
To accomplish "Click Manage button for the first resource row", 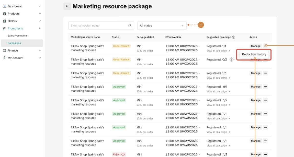I will (x=256, y=46).
